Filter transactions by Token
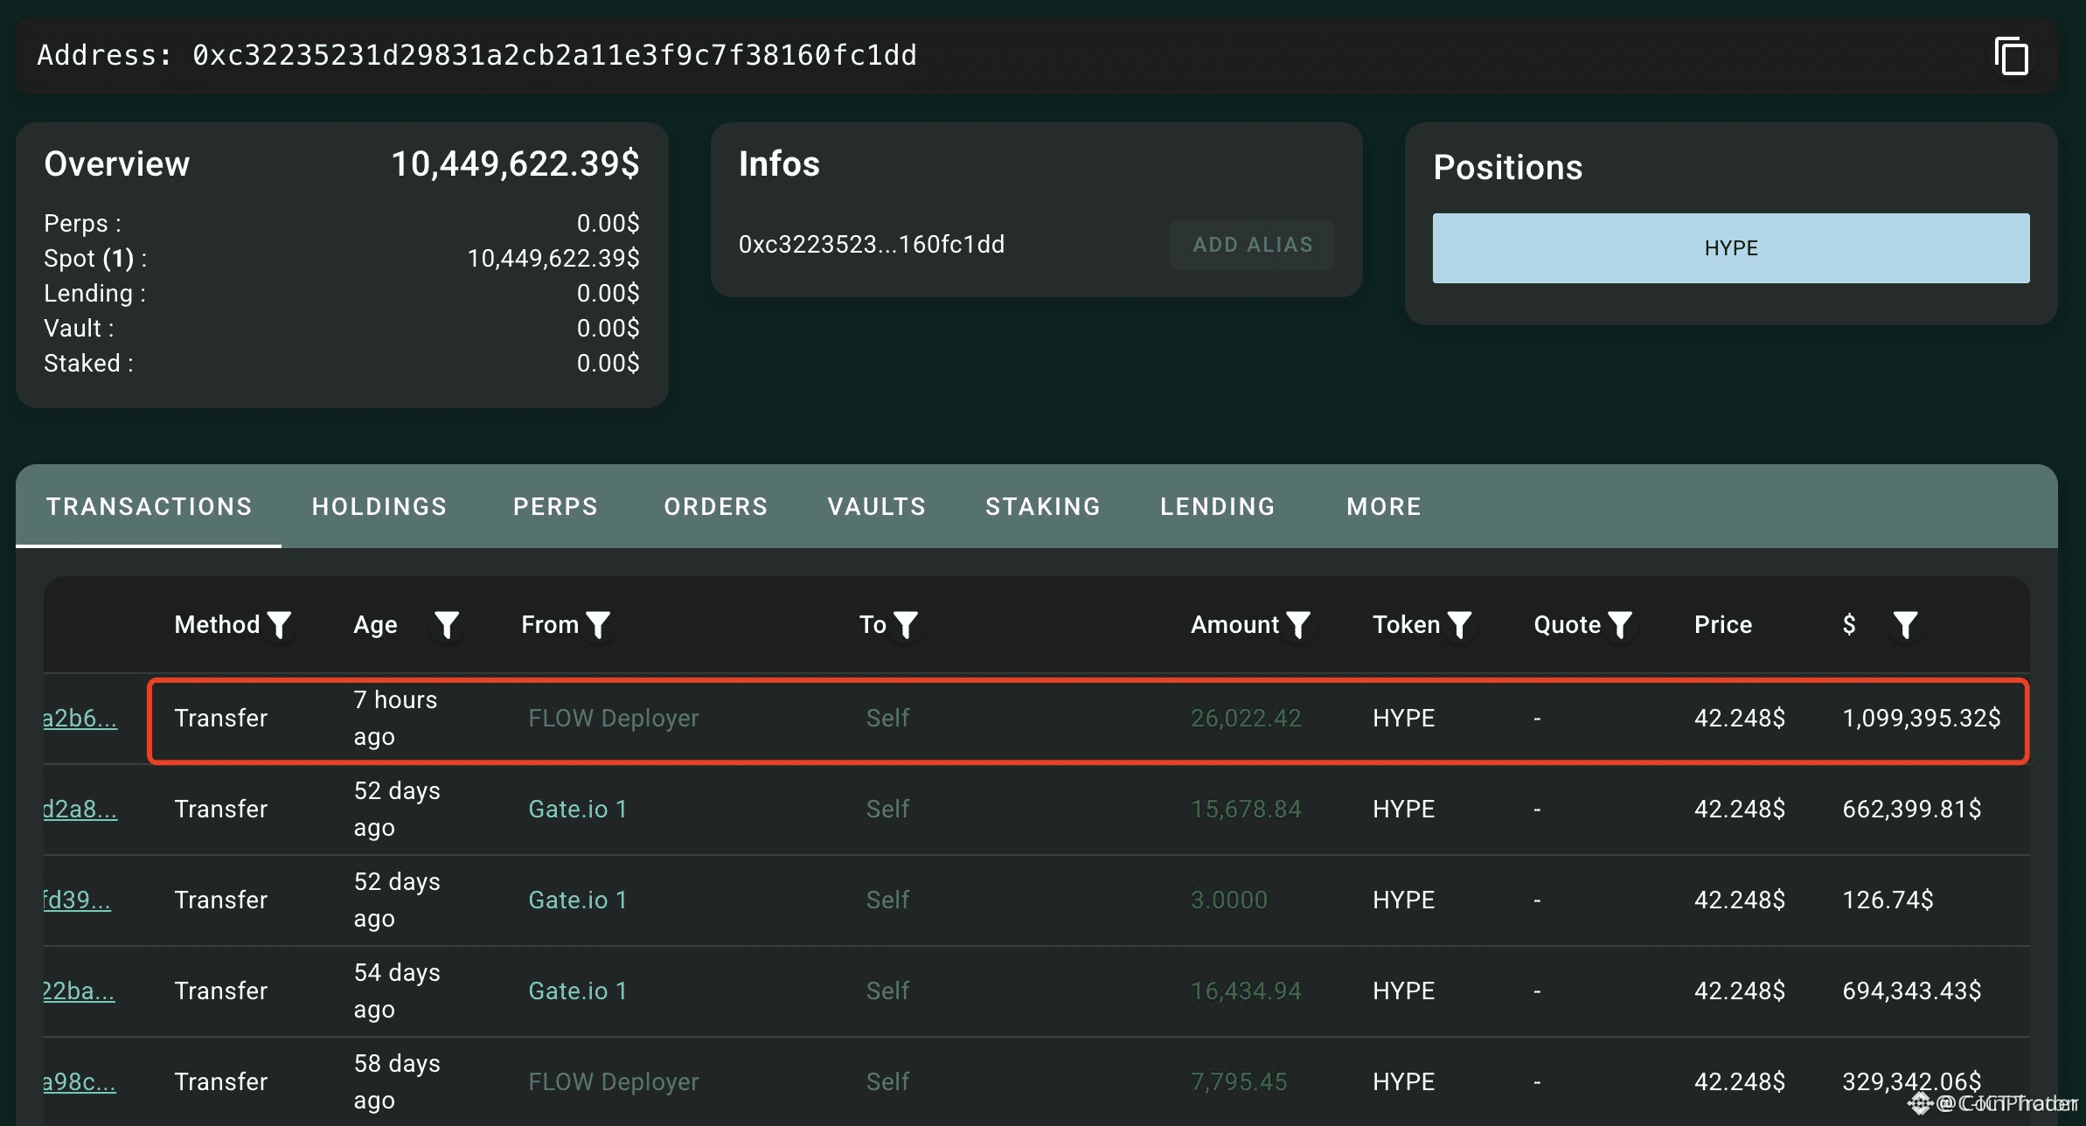Image resolution: width=2086 pixels, height=1126 pixels. click(x=1460, y=625)
